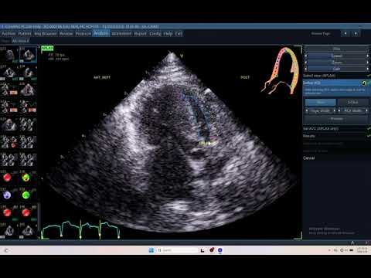Open the blue bulls-eye thumbnail

[7, 195]
